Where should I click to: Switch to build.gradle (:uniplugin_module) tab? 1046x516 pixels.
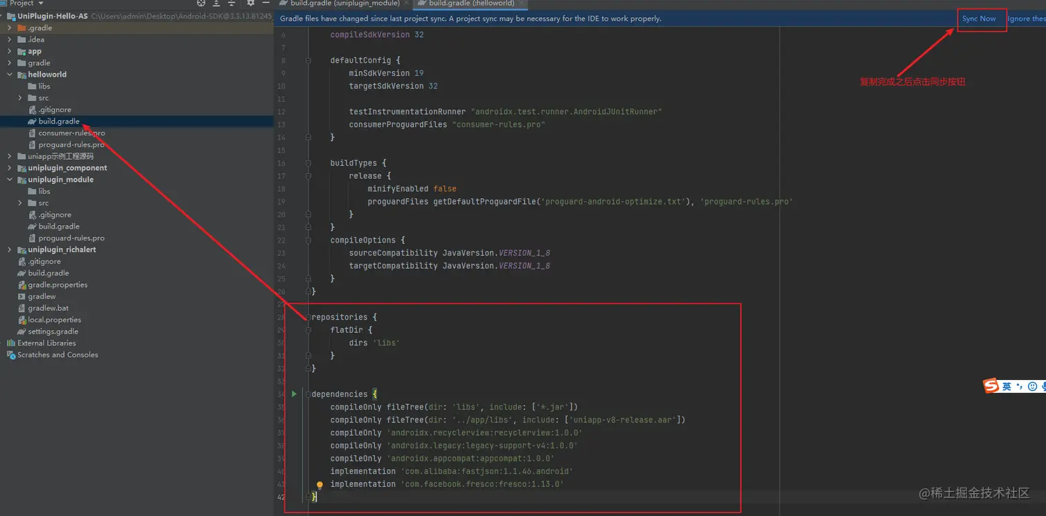345,3
